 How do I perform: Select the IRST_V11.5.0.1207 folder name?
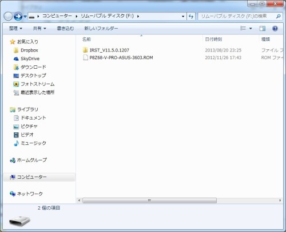click(x=109, y=50)
